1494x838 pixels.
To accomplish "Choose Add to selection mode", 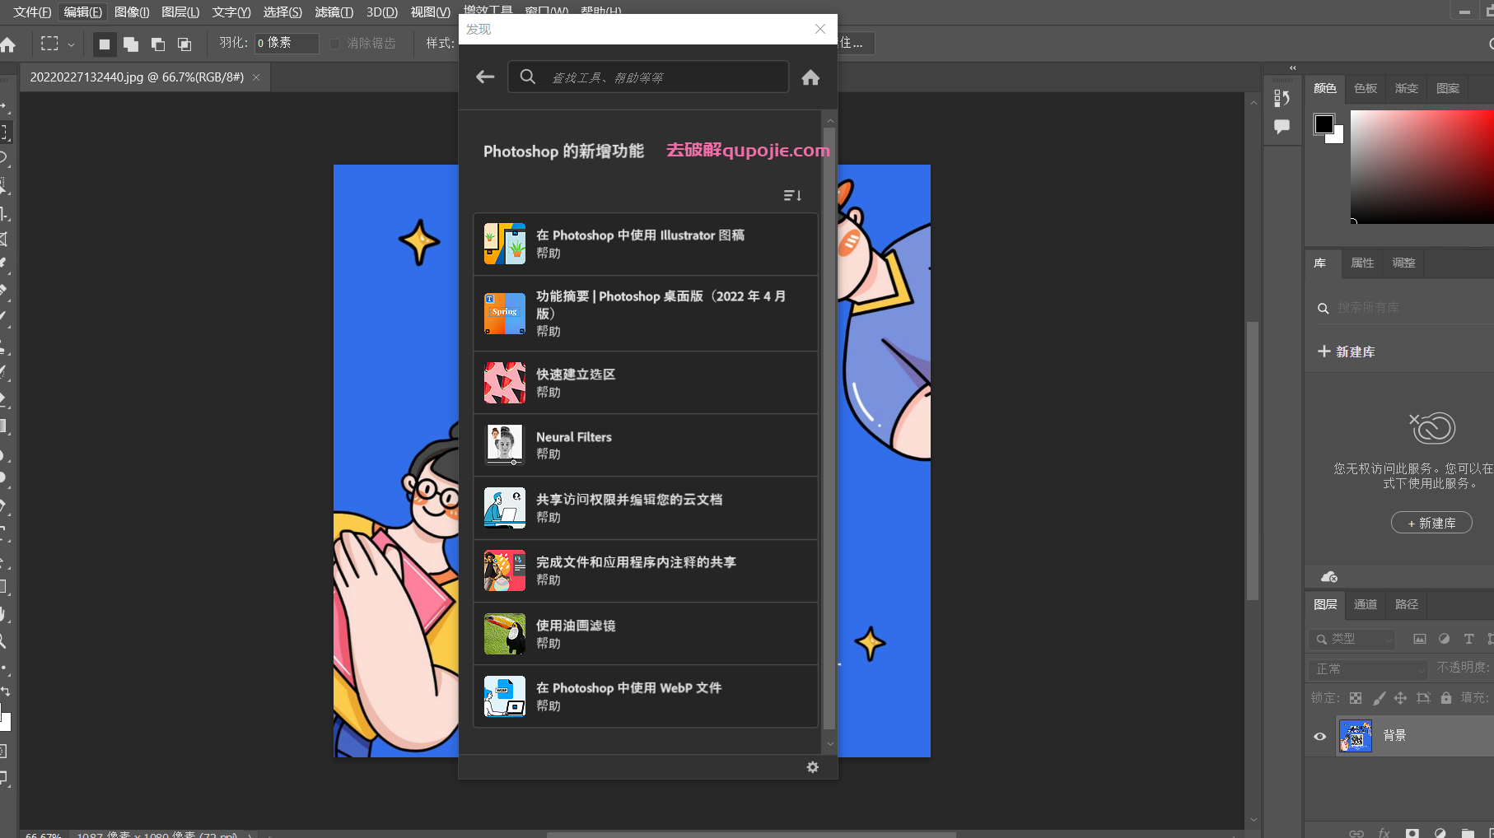I will (x=131, y=44).
